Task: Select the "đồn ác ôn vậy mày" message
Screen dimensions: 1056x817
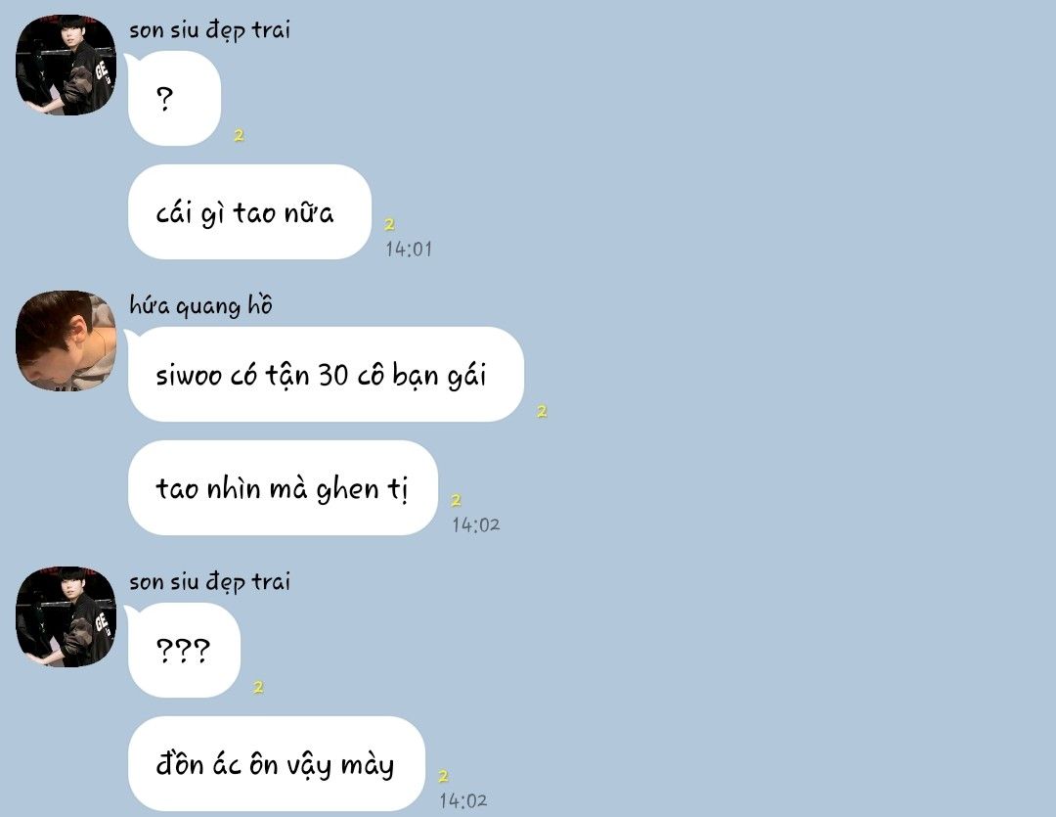Action: point(276,763)
